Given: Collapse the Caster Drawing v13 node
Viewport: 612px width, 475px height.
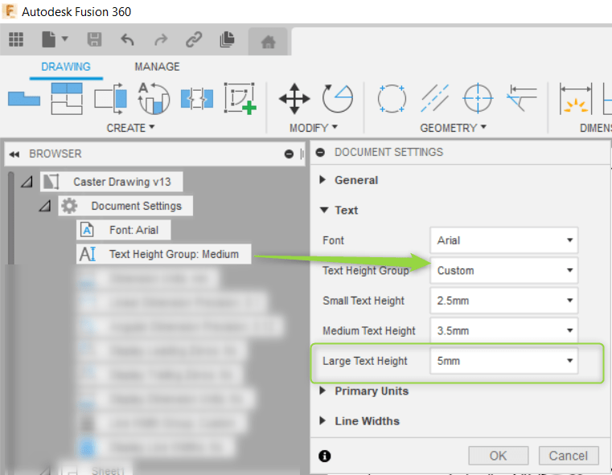Looking at the screenshot, I should pyautogui.click(x=27, y=182).
